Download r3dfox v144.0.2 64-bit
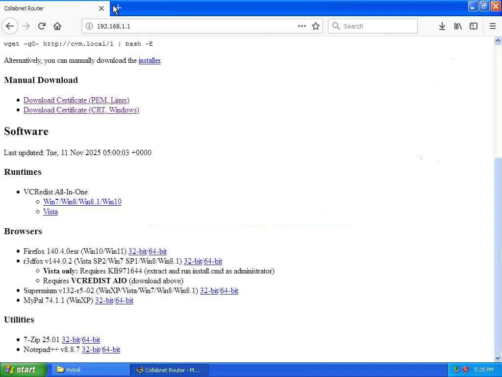The height and width of the screenshot is (377, 502). 213,261
